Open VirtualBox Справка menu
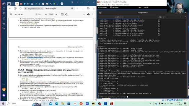This screenshot has height=106, width=189. (127, 5)
